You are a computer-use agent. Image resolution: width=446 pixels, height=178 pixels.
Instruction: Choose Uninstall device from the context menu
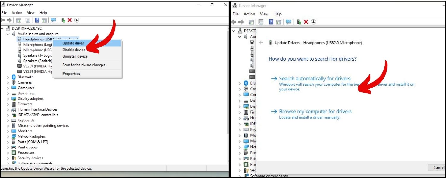click(x=75, y=56)
